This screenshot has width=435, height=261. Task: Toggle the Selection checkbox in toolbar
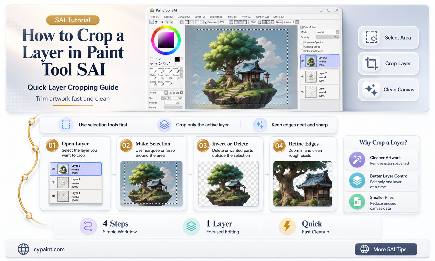pos(206,22)
